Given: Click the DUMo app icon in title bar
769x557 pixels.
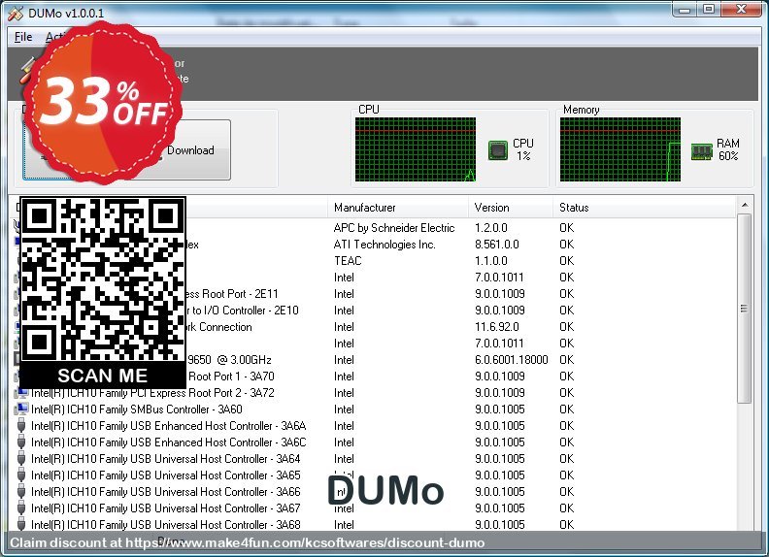Looking at the screenshot, I should [x=16, y=14].
